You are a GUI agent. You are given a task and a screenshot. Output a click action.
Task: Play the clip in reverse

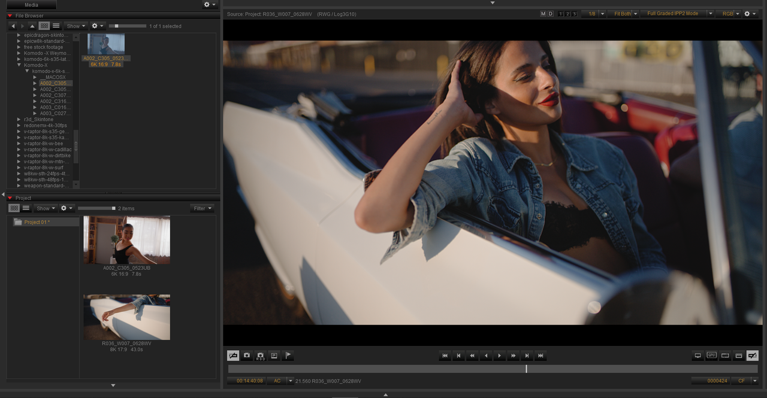486,356
